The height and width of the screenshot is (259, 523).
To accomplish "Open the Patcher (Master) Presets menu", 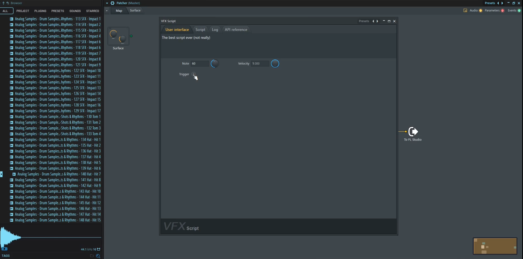I will pyautogui.click(x=490, y=3).
